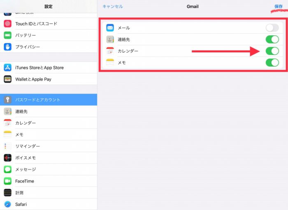Tap 保存 to save the Gmail account
This screenshot has width=288, height=210.
click(x=279, y=7)
